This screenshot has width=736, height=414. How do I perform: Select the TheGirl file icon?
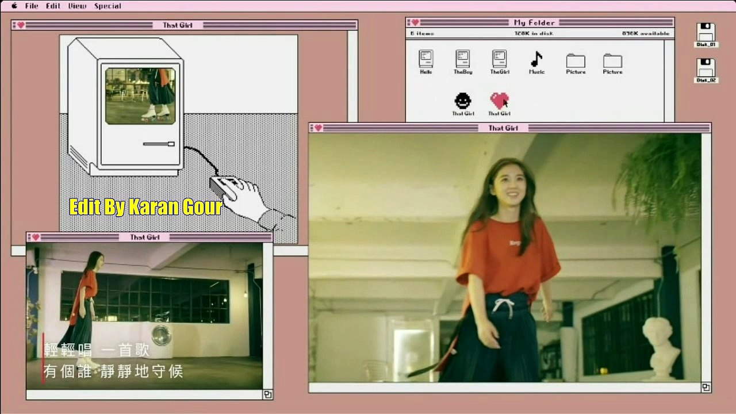(x=500, y=62)
